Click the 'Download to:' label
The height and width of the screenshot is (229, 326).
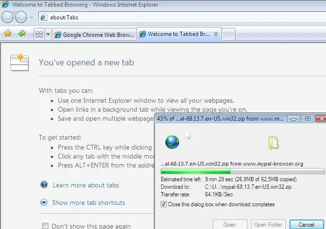175,187
